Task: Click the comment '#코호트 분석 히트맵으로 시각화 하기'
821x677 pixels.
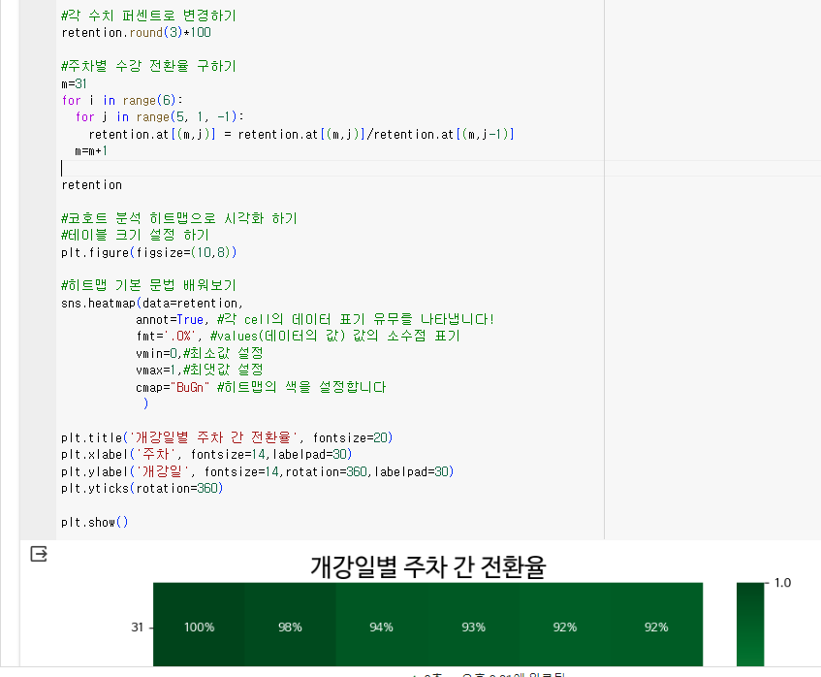Action: (x=179, y=218)
